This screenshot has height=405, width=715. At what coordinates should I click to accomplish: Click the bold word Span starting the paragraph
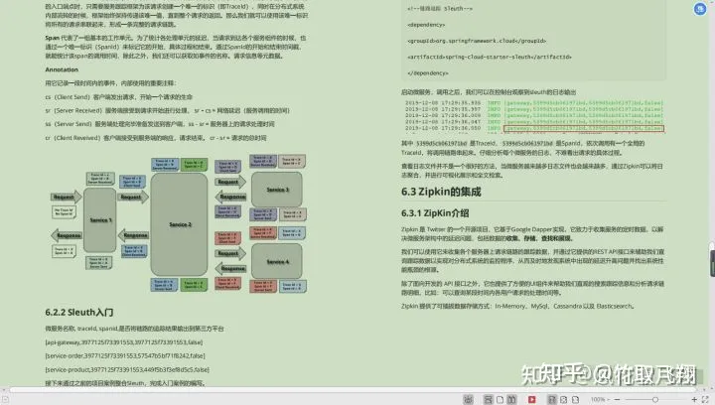point(52,38)
